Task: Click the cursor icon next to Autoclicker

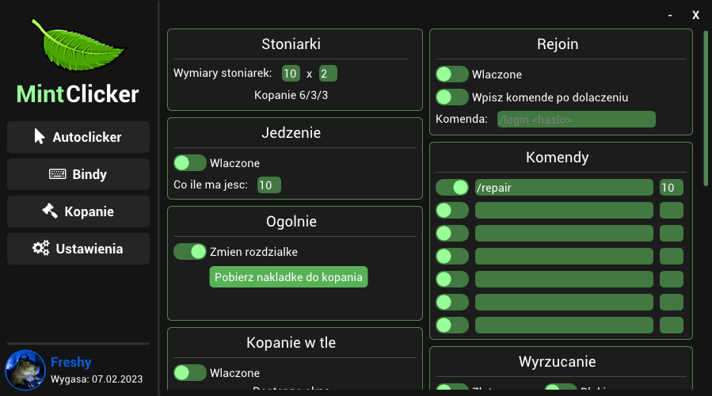Action: click(40, 136)
